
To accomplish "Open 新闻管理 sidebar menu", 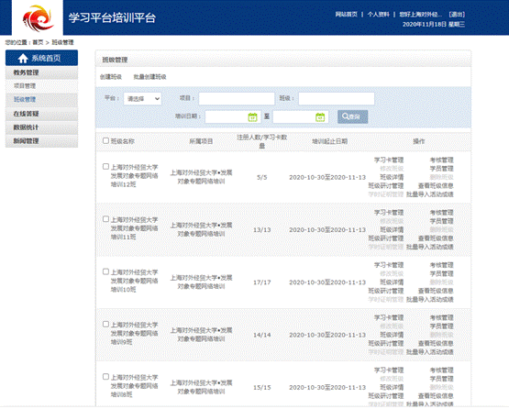I will 41,141.
